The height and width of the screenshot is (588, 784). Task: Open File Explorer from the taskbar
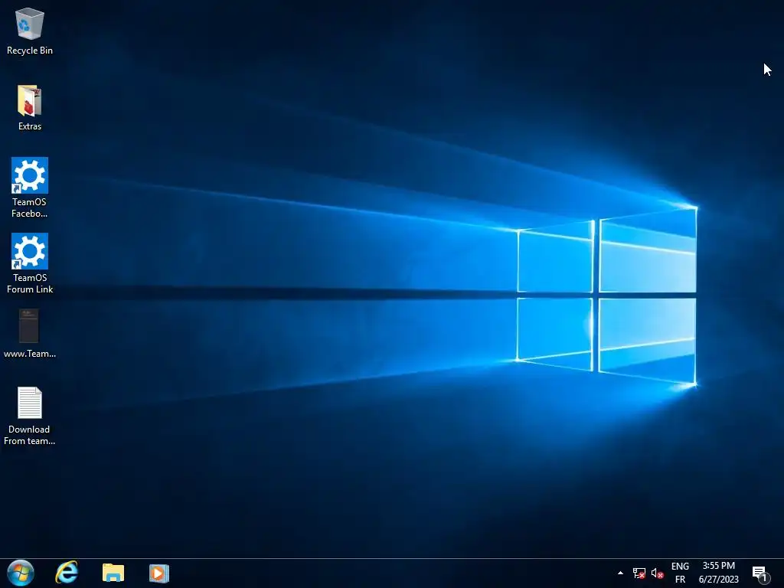click(x=113, y=573)
